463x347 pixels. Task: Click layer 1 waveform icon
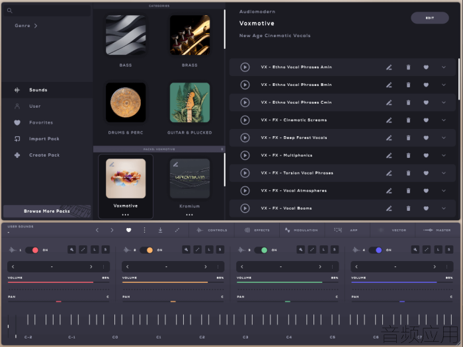[x=12, y=250]
